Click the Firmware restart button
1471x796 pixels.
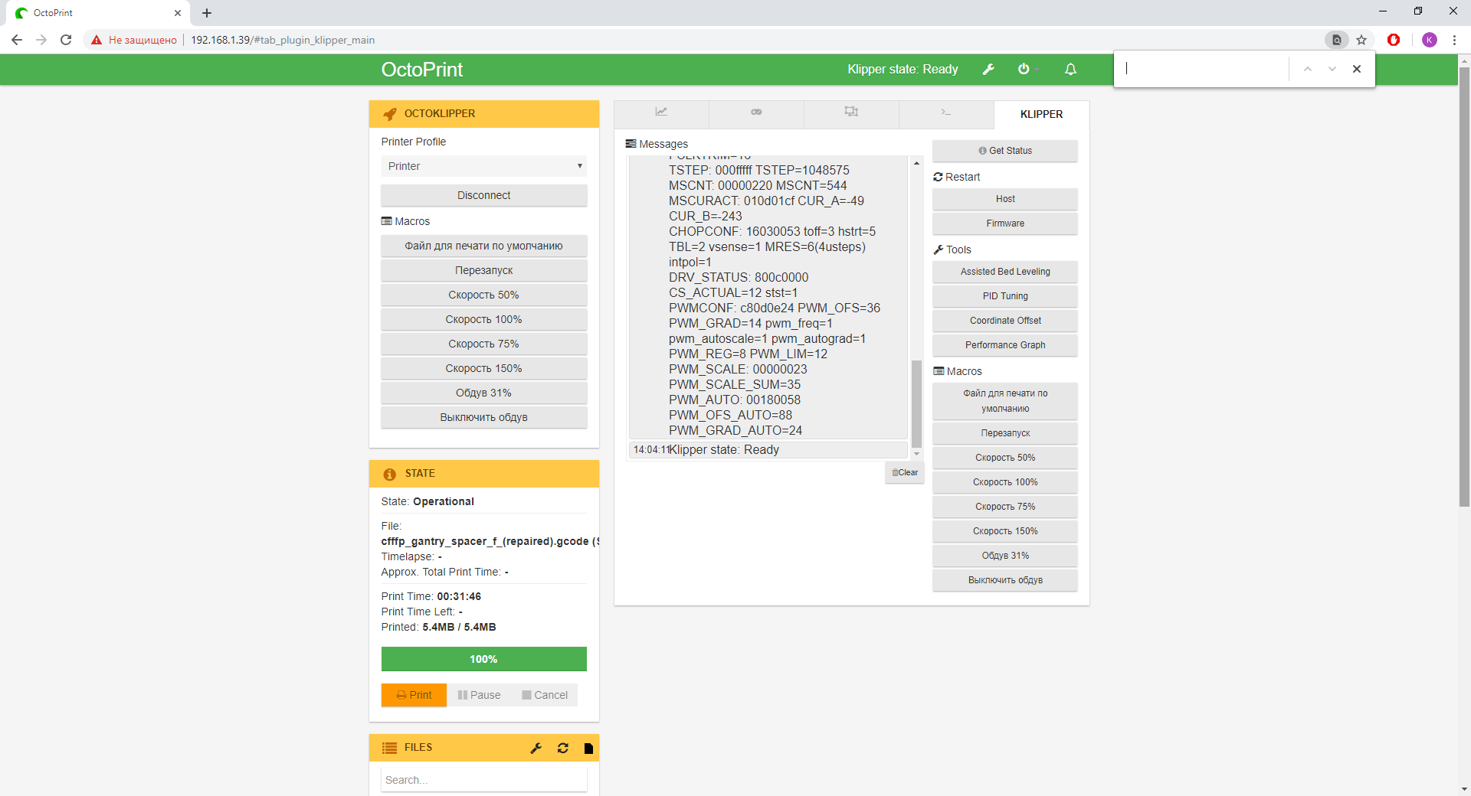pos(1004,223)
